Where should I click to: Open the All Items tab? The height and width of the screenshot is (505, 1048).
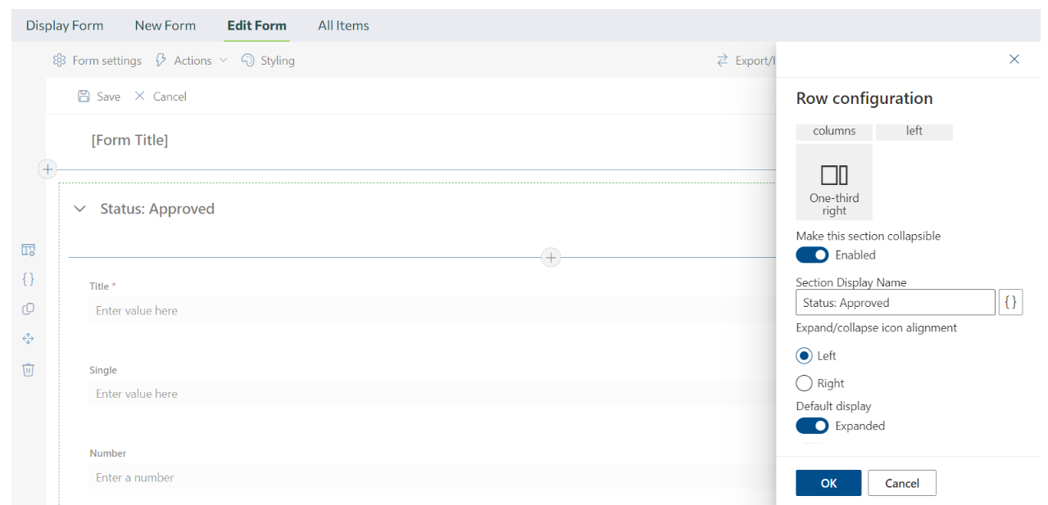coord(343,25)
